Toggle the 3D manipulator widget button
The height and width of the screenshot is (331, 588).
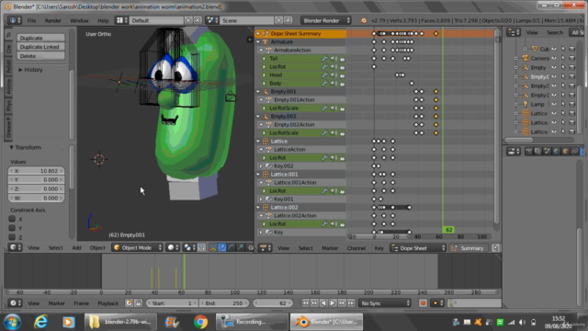coord(213,247)
